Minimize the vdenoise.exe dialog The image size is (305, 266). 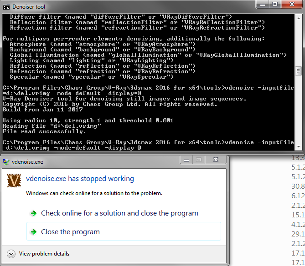[x=186, y=160]
